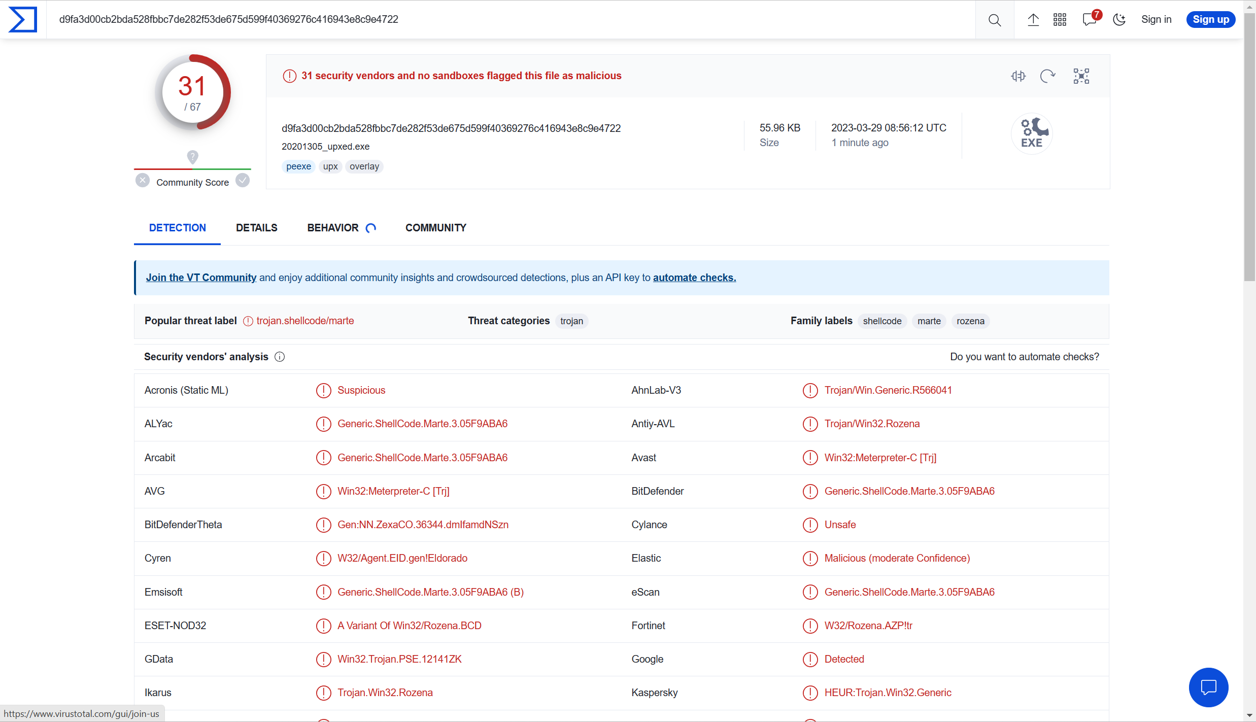
Task: Open the file graph relationship icon
Action: click(x=1081, y=76)
